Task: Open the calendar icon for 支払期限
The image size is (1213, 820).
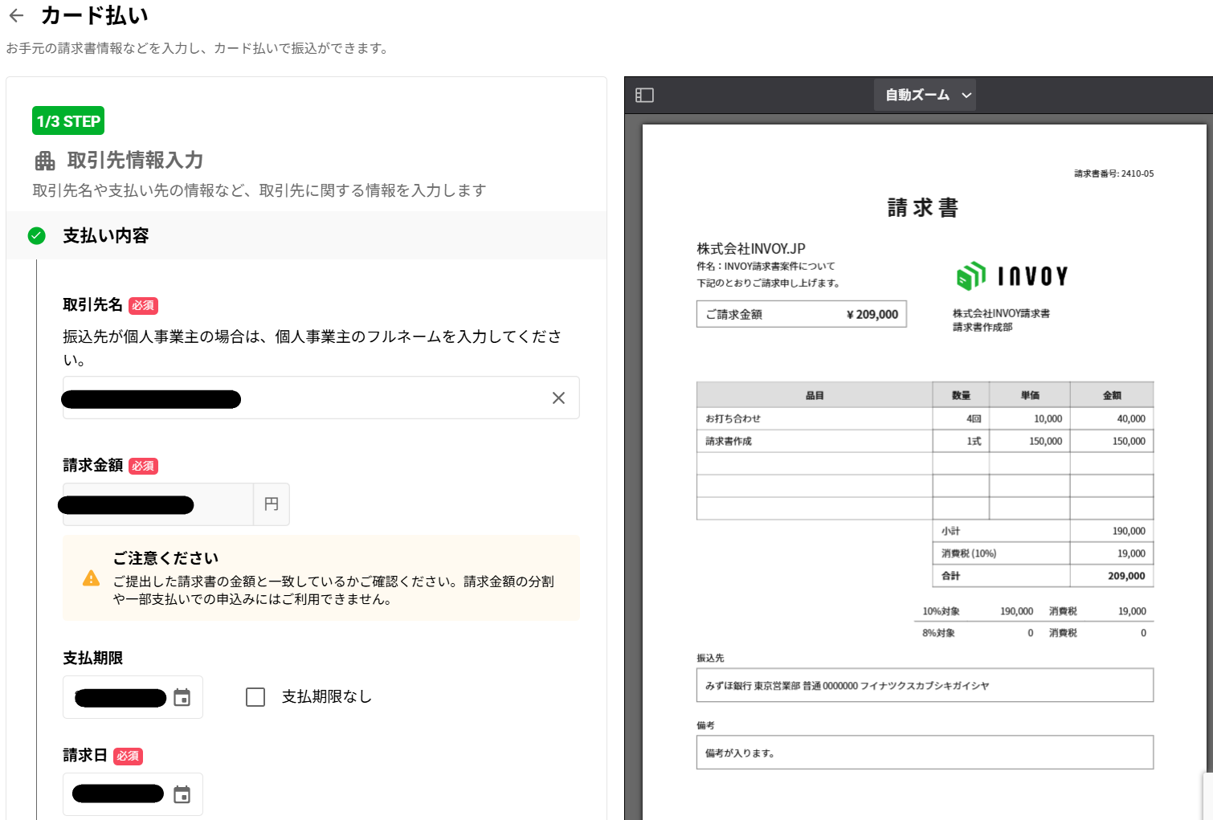Action: pos(182,697)
